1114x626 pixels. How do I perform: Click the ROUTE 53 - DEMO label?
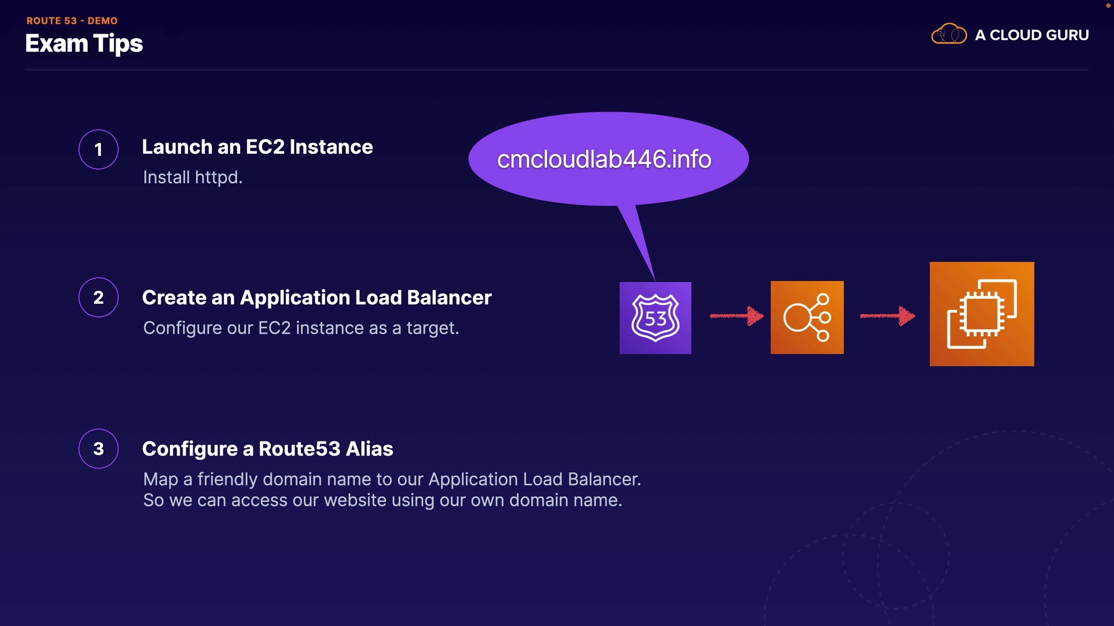click(72, 20)
